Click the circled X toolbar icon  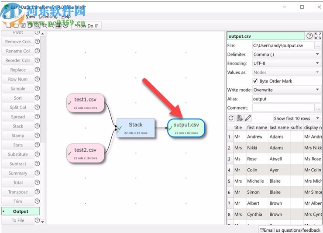click(x=65, y=25)
